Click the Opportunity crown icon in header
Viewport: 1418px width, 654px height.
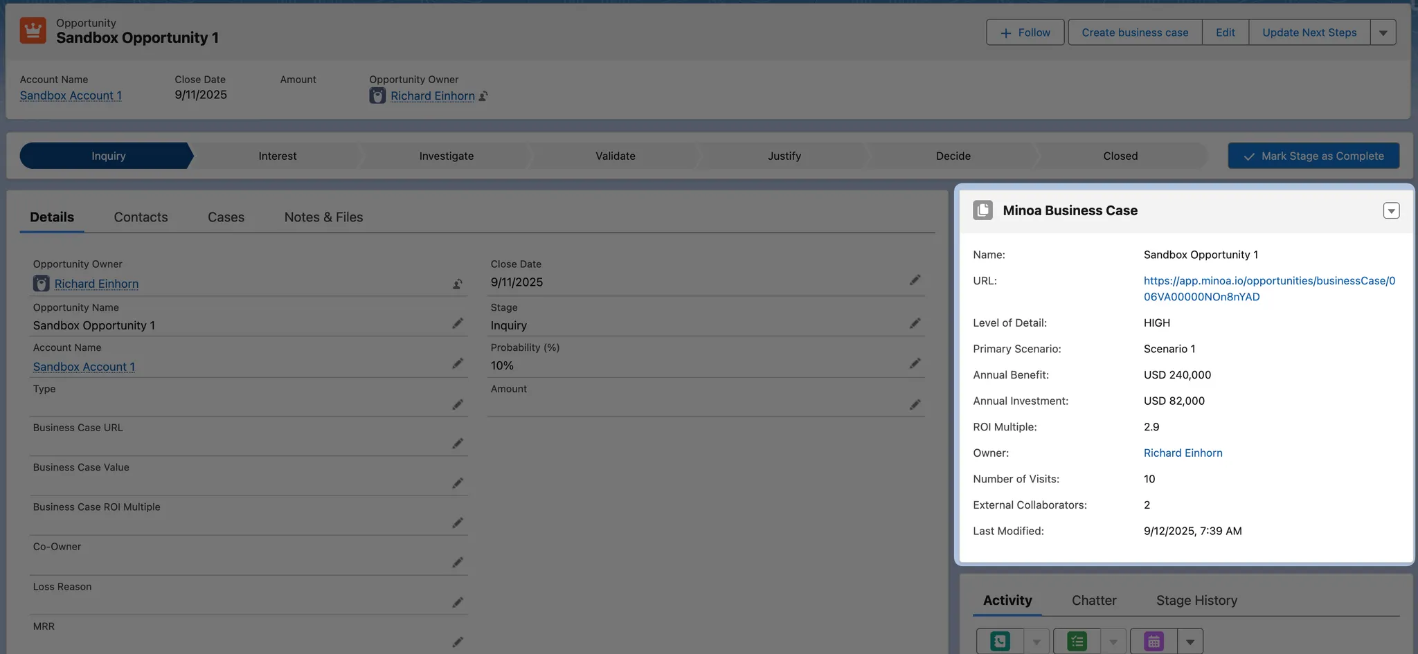33,31
